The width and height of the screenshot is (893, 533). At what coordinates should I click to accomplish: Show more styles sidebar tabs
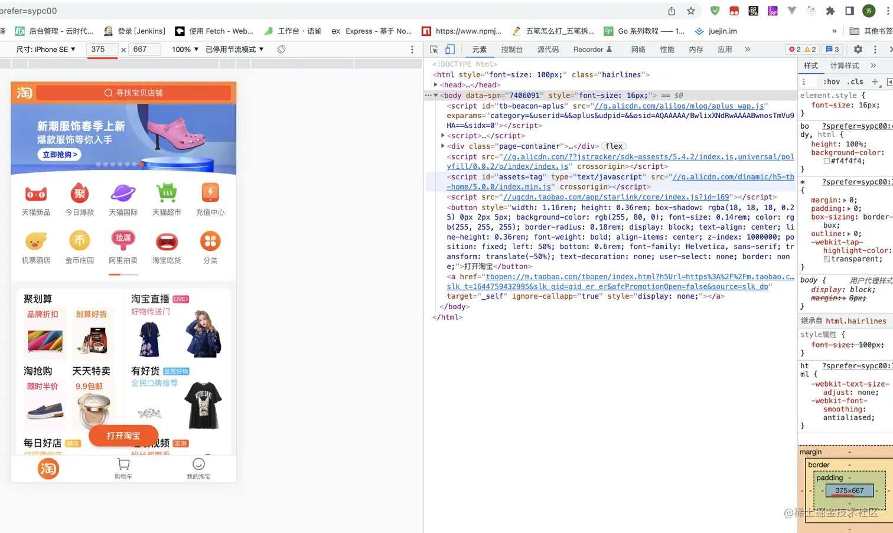pos(874,66)
